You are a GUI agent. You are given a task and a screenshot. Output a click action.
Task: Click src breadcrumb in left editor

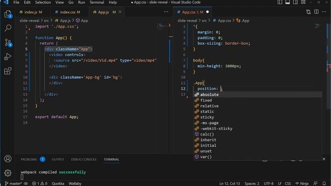tap(46, 21)
